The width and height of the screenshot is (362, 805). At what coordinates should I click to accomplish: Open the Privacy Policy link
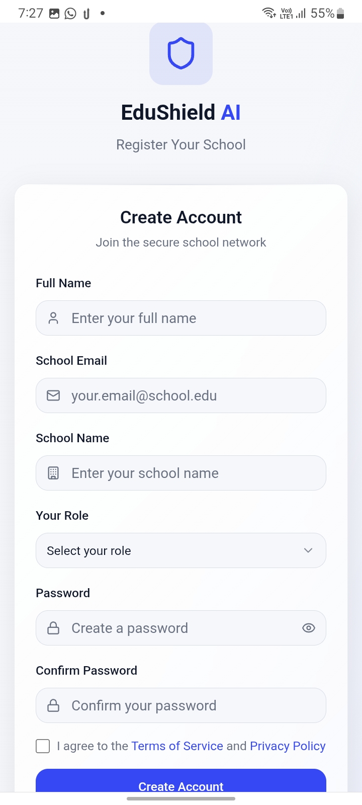tap(288, 746)
